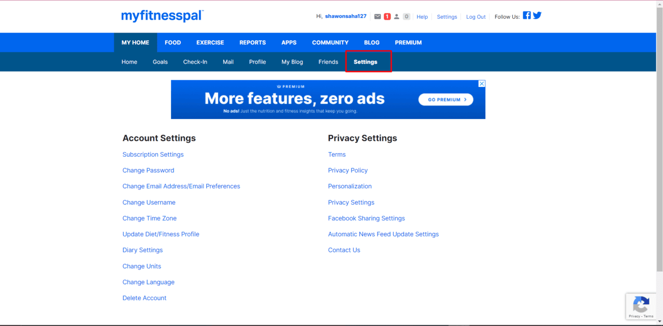Open Facebook Sharing Settings link
663x326 pixels.
pyautogui.click(x=367, y=218)
